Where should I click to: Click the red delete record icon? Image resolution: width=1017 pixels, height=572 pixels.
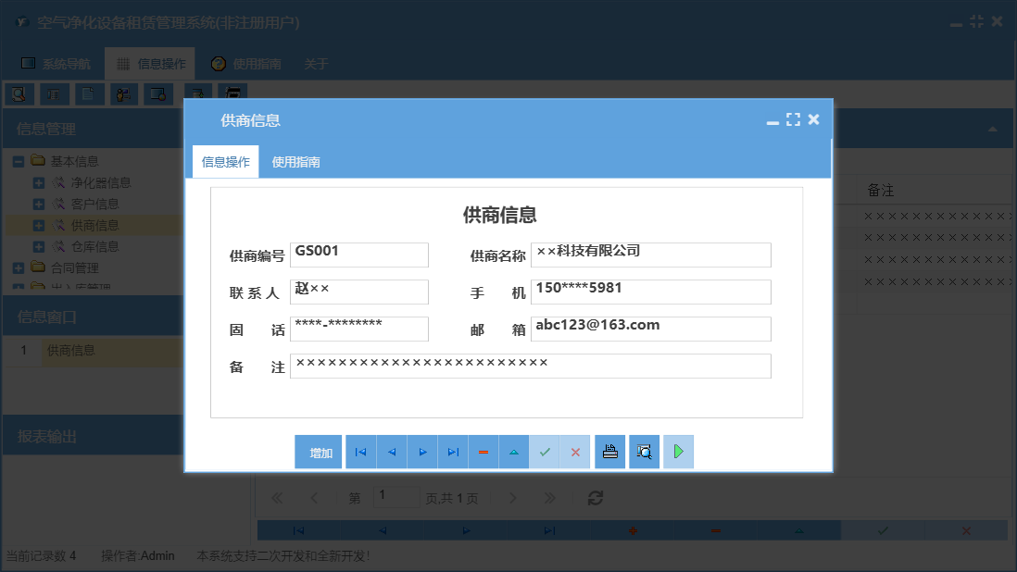(483, 452)
